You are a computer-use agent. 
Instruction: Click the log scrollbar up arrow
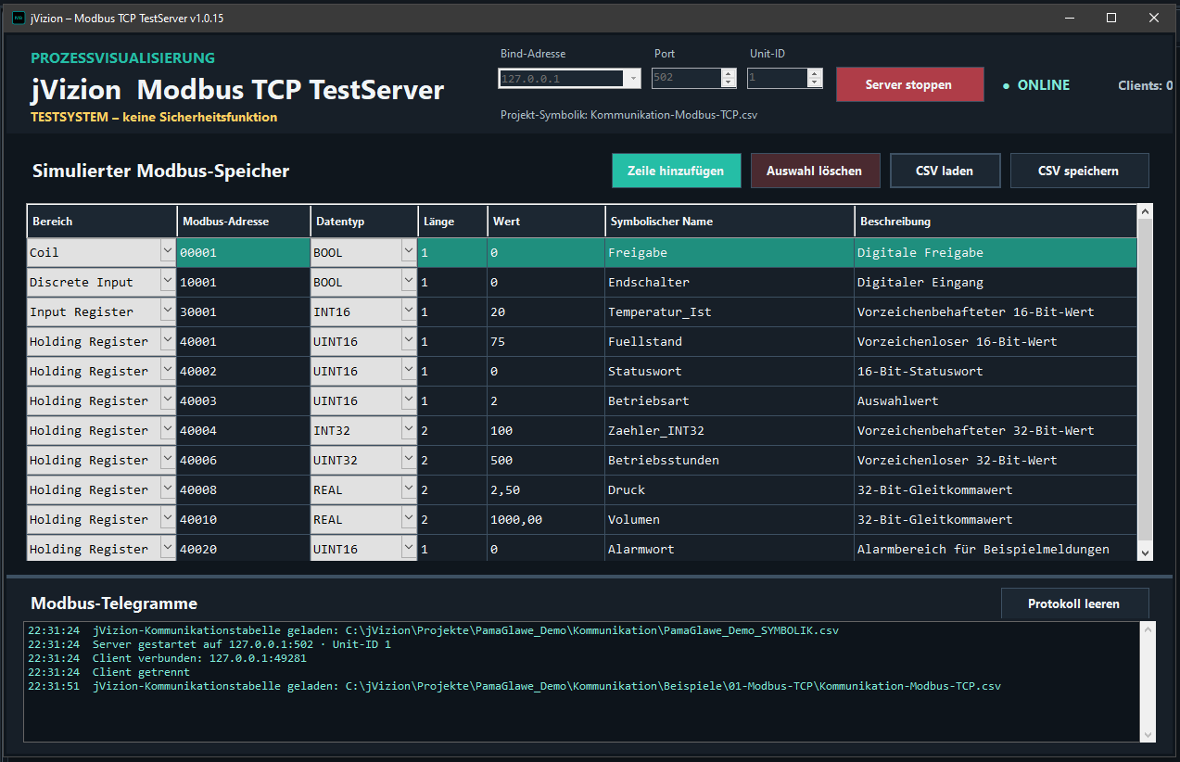pyautogui.click(x=1148, y=630)
